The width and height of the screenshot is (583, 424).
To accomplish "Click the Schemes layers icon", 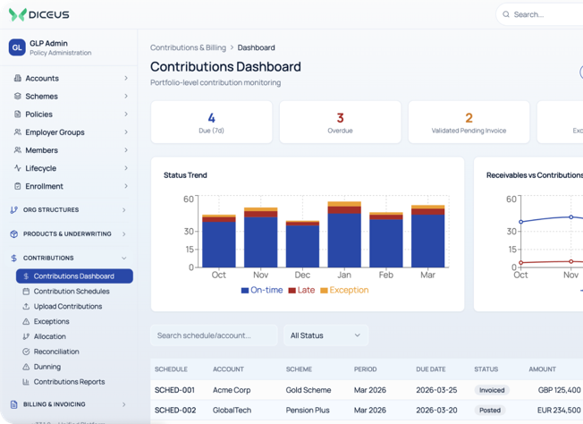I will click(x=18, y=96).
